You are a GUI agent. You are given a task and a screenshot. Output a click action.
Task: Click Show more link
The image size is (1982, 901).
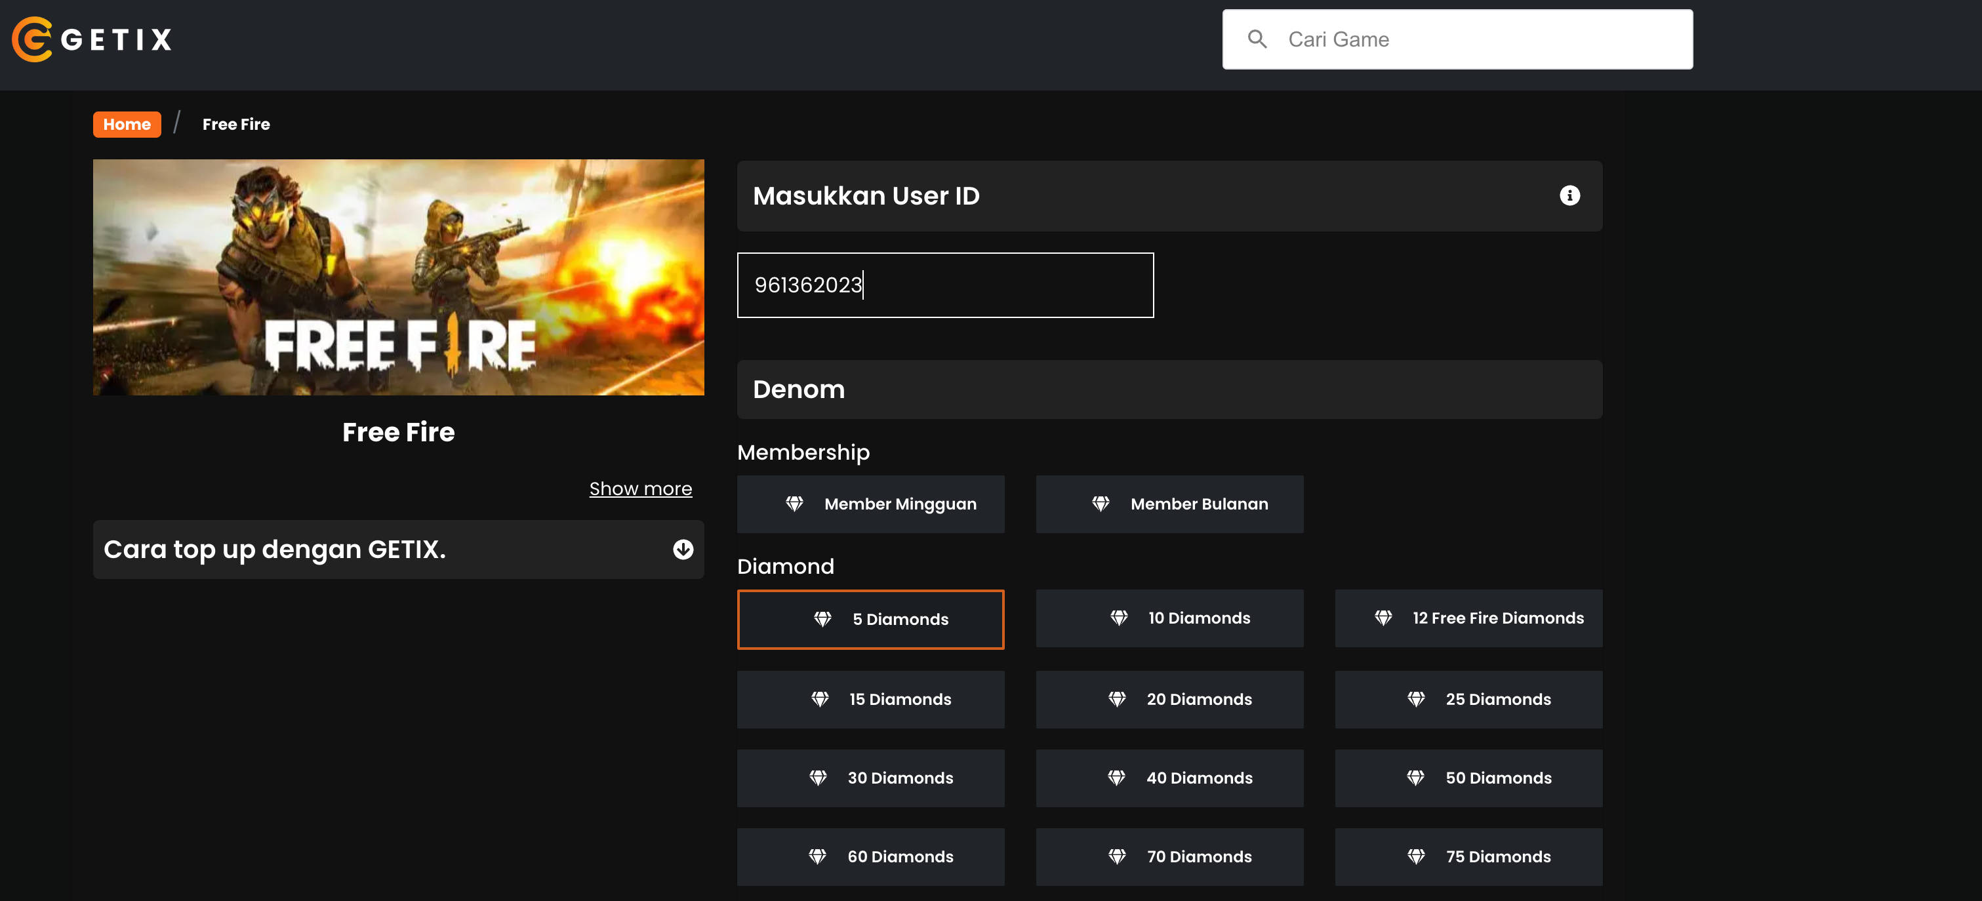pyautogui.click(x=640, y=489)
